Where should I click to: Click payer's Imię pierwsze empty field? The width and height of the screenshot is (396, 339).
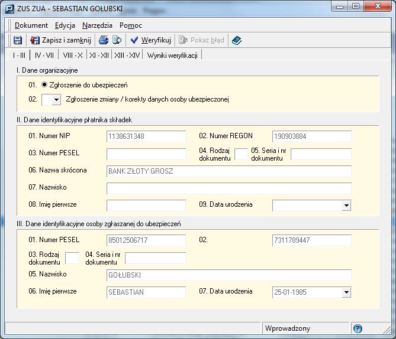click(x=146, y=206)
